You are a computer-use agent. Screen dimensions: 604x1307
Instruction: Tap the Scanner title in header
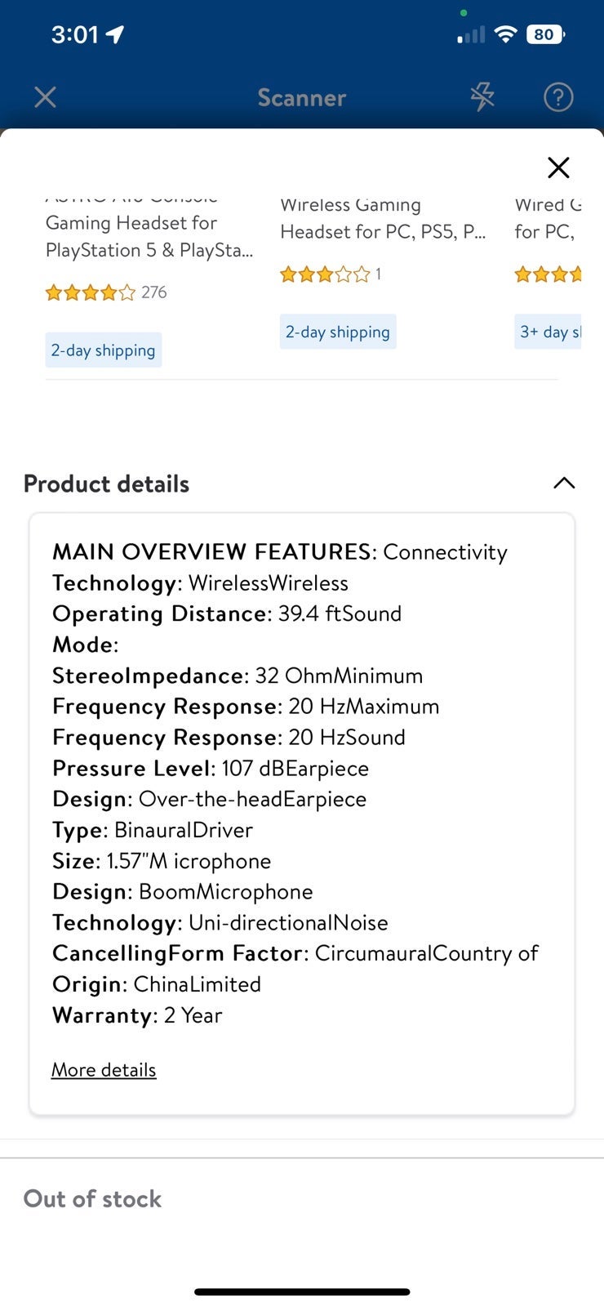tap(302, 98)
